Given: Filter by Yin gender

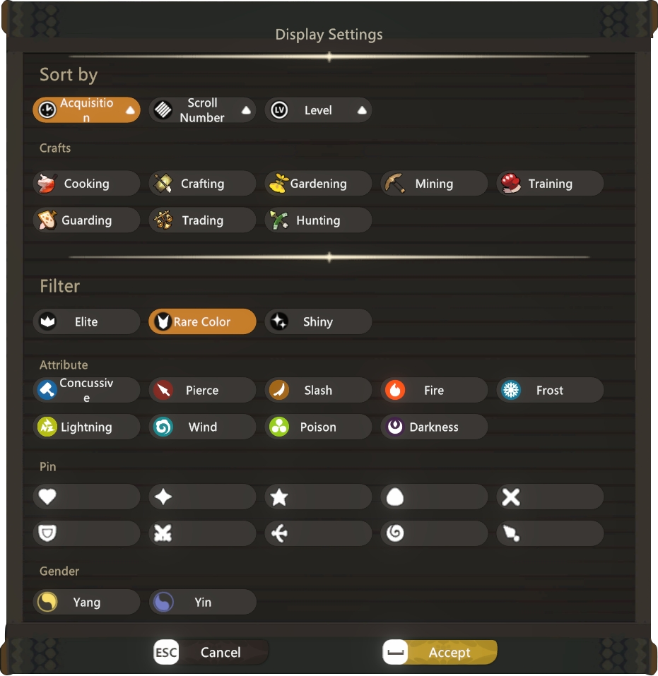Looking at the screenshot, I should click(202, 602).
